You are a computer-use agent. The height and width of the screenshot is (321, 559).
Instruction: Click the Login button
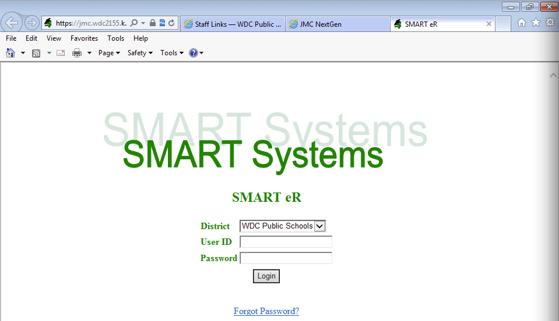pyautogui.click(x=266, y=276)
